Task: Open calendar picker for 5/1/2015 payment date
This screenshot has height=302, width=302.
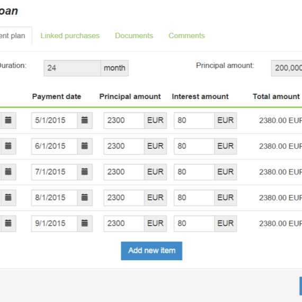Action: [85, 120]
